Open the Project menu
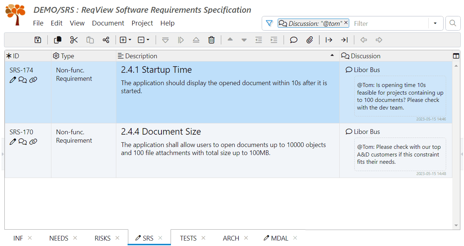Viewport: 464px width, 246px height. 142,23
